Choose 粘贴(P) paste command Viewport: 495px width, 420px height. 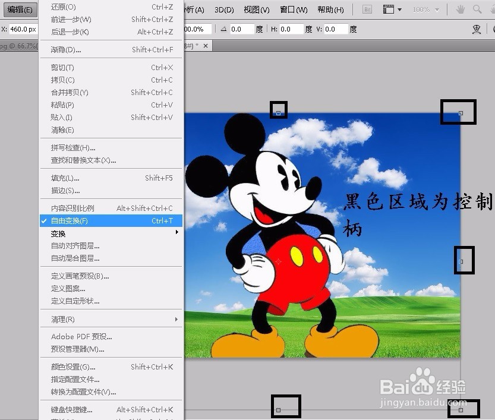coord(111,105)
